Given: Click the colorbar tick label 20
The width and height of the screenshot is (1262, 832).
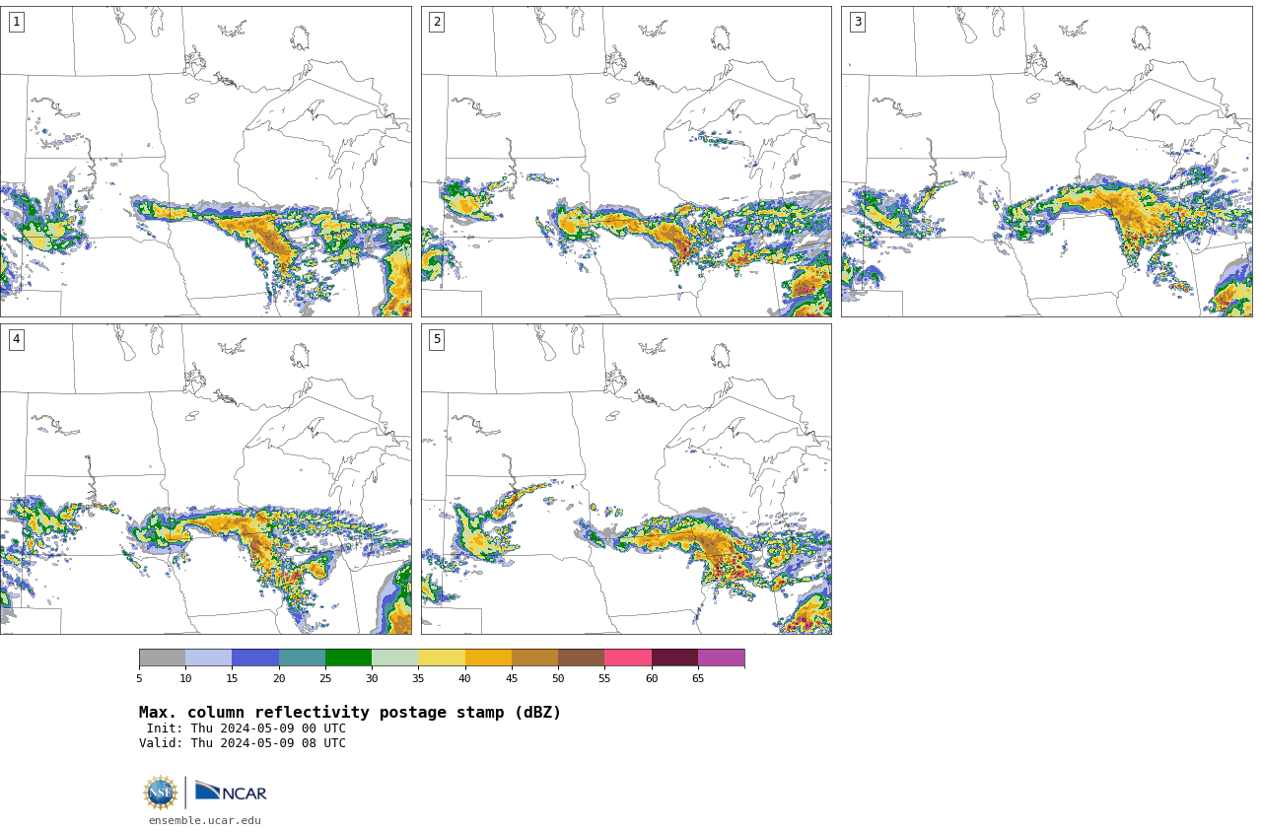Looking at the screenshot, I should click(279, 678).
